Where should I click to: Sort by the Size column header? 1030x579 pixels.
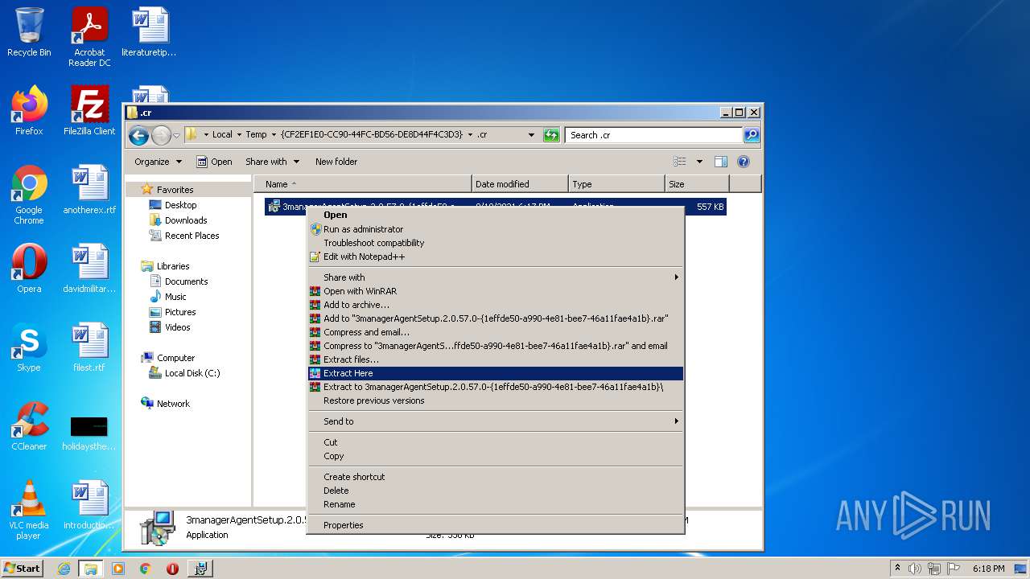coord(696,184)
